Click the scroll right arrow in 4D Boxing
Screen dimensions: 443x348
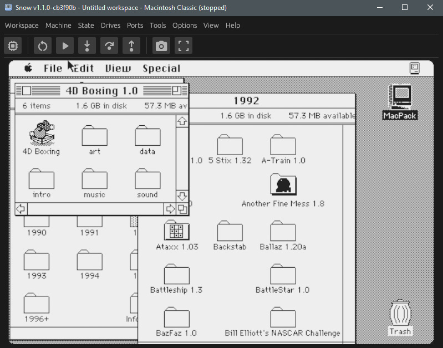170,209
